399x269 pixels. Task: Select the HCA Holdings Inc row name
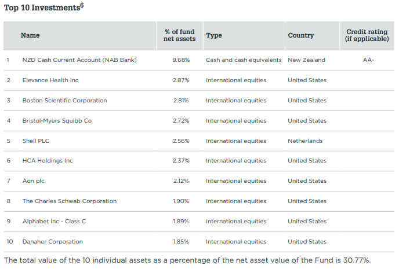point(48,161)
